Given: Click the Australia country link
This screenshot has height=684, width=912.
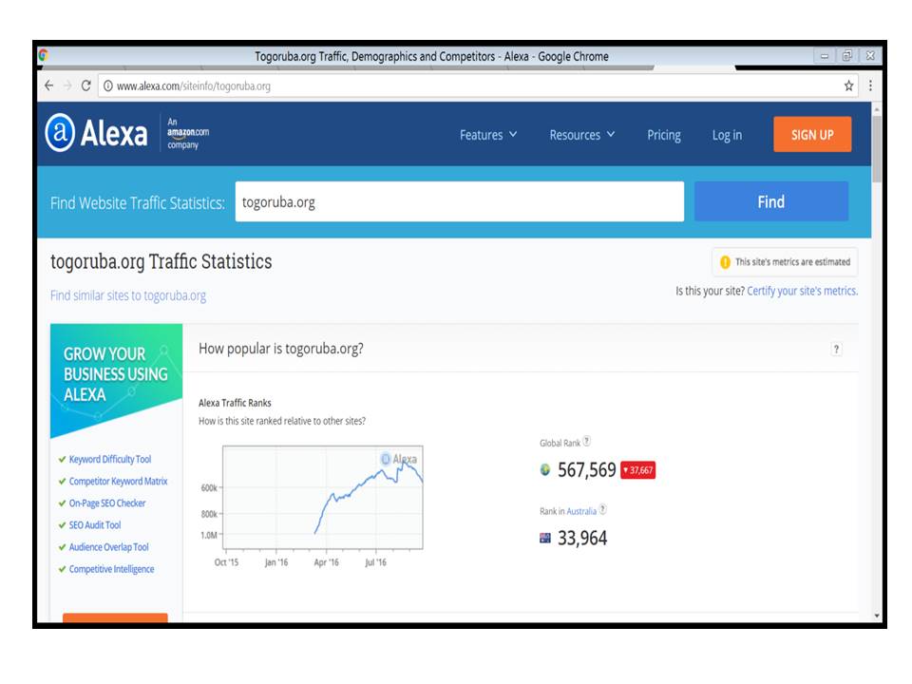Looking at the screenshot, I should click(x=581, y=511).
